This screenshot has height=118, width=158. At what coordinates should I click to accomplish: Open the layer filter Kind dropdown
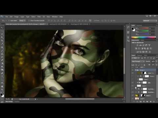(136, 58)
